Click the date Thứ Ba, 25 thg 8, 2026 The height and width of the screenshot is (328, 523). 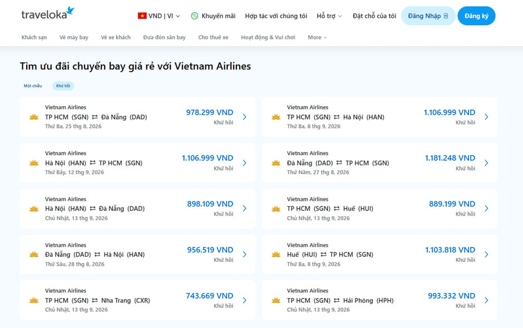(73, 126)
